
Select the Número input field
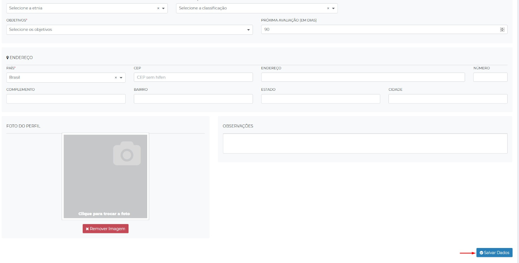click(490, 77)
